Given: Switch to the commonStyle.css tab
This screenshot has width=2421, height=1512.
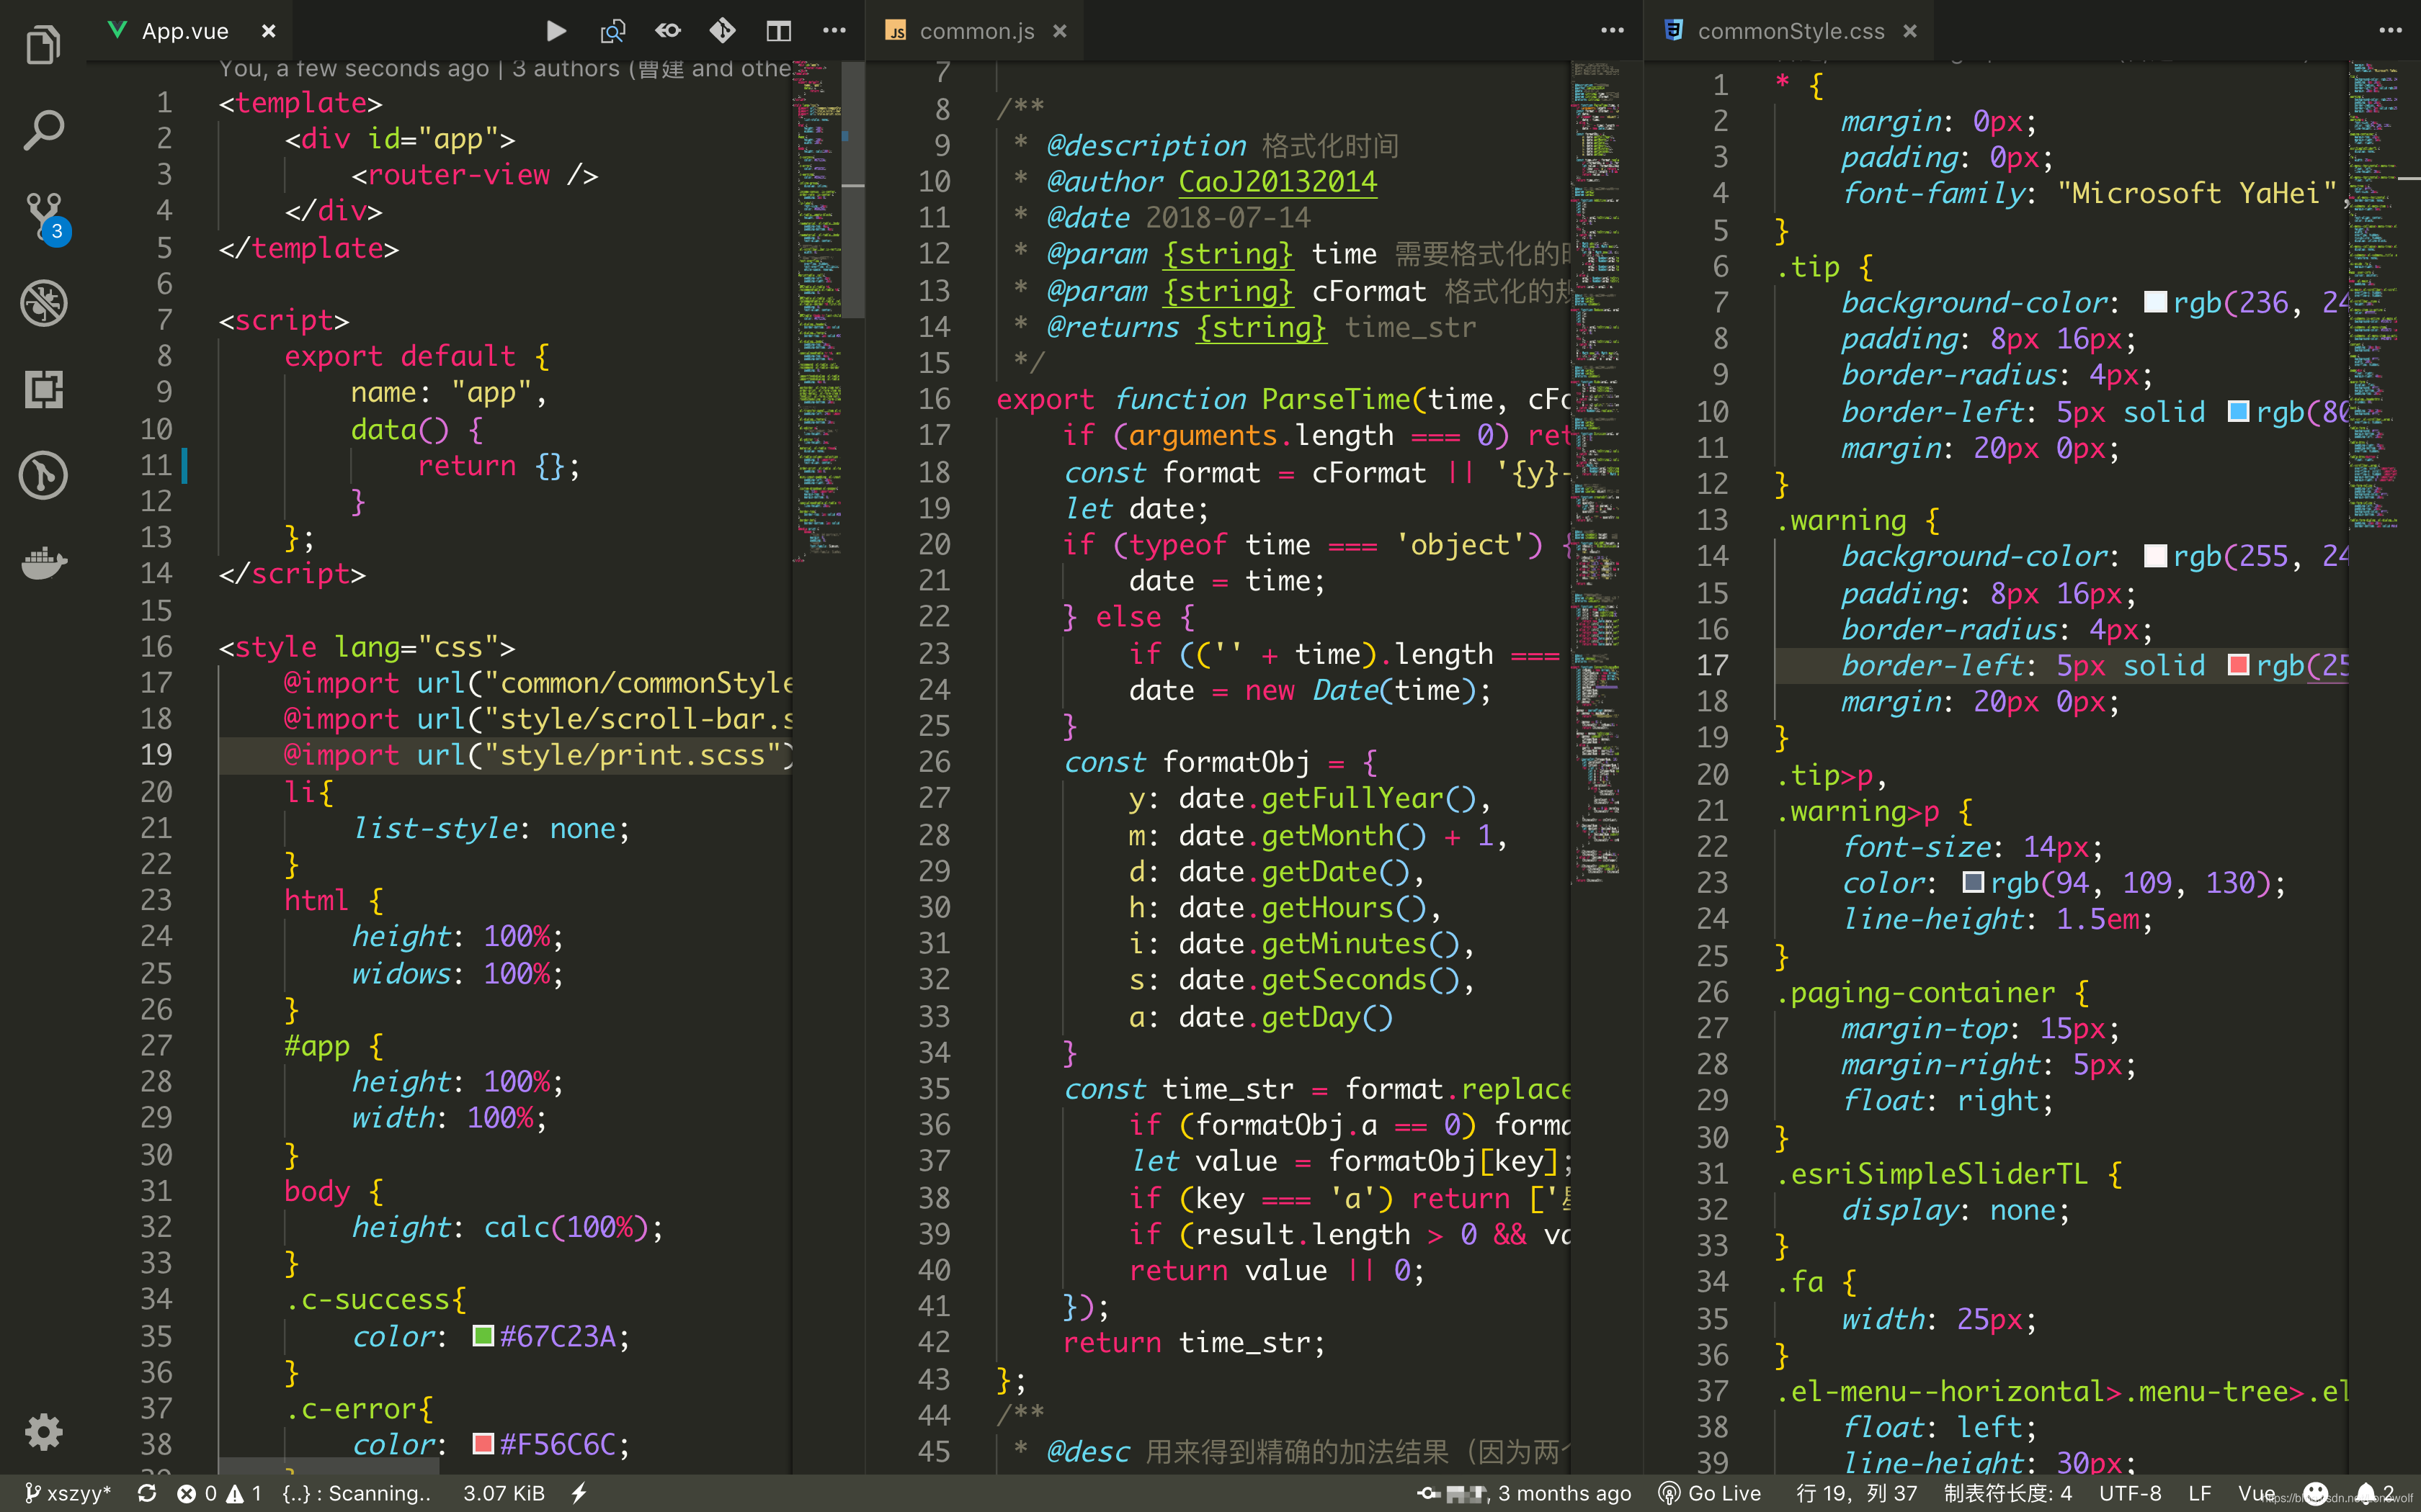Looking at the screenshot, I should 1791,31.
